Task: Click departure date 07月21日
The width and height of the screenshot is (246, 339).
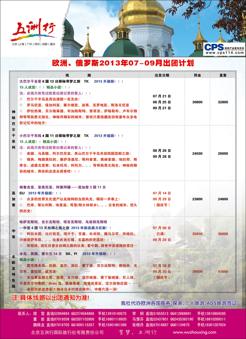Action: (162, 96)
